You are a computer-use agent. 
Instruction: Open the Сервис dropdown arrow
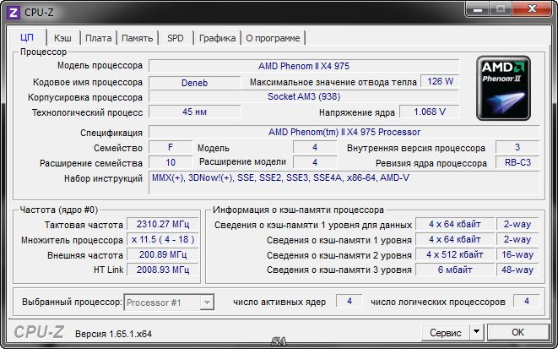476,332
